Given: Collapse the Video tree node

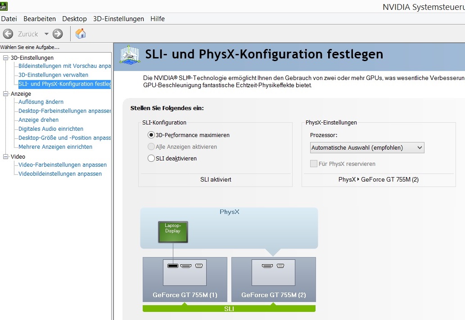Looking at the screenshot, I should (x=6, y=156).
